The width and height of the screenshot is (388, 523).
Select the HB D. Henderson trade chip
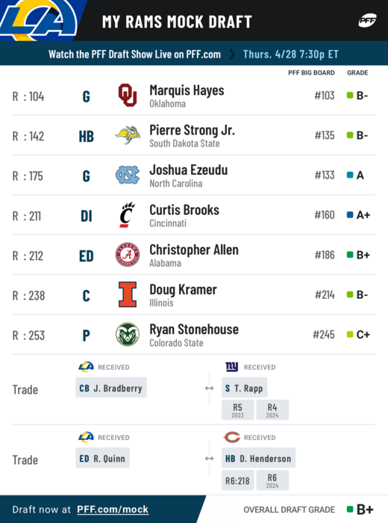click(258, 458)
